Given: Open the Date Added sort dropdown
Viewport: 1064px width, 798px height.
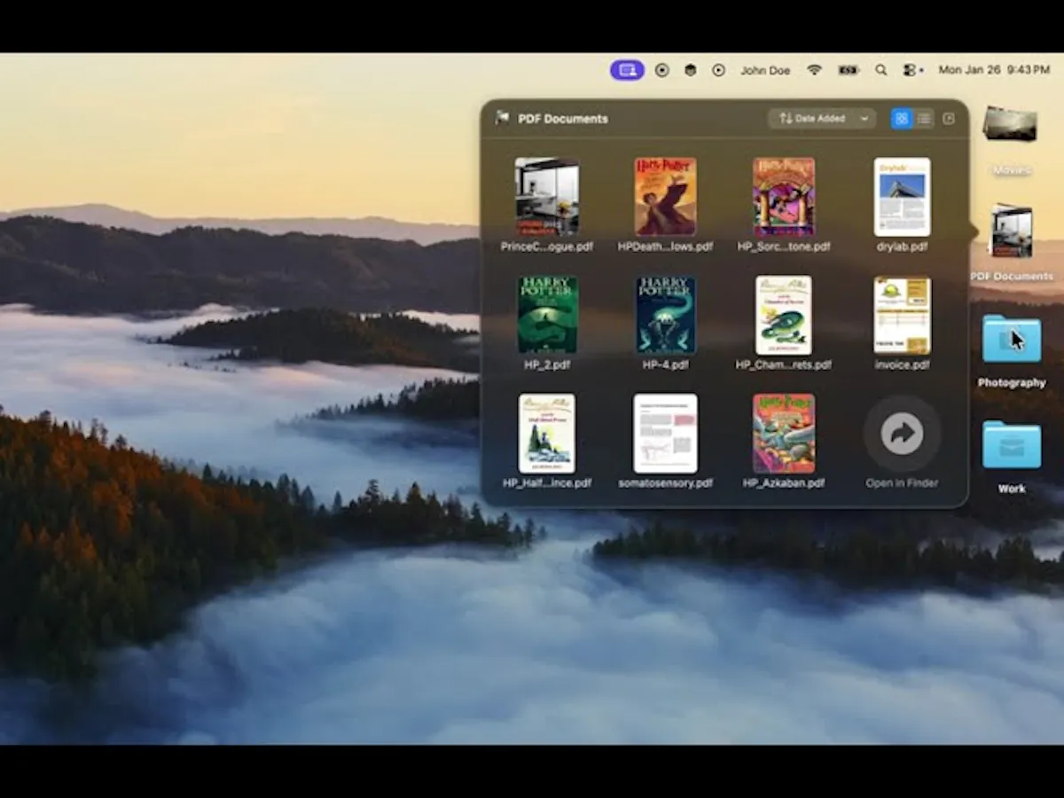Looking at the screenshot, I should pyautogui.click(x=822, y=119).
